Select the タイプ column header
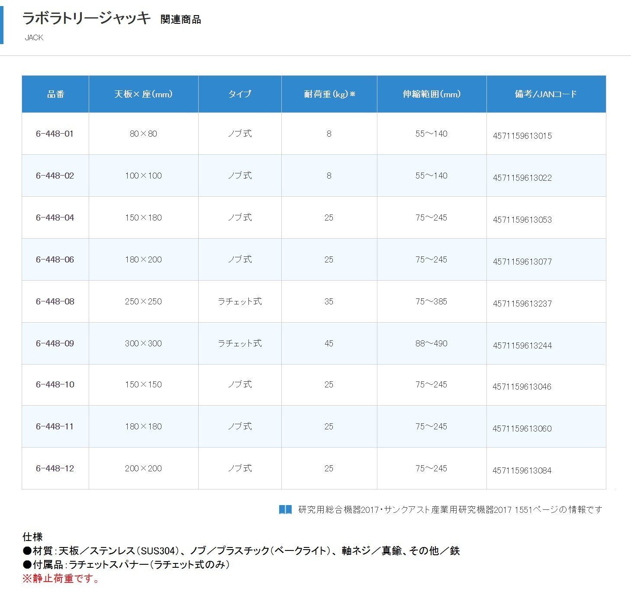 coord(240,94)
